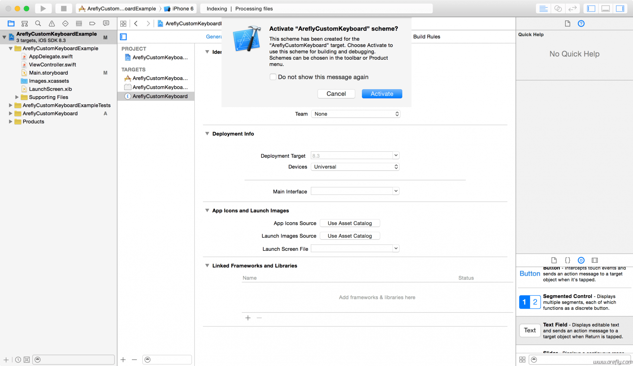This screenshot has height=366, width=633.
Task: Show the Object library
Action: point(581,260)
